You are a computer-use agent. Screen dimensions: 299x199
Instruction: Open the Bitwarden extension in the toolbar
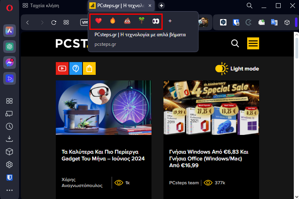(x=236, y=22)
